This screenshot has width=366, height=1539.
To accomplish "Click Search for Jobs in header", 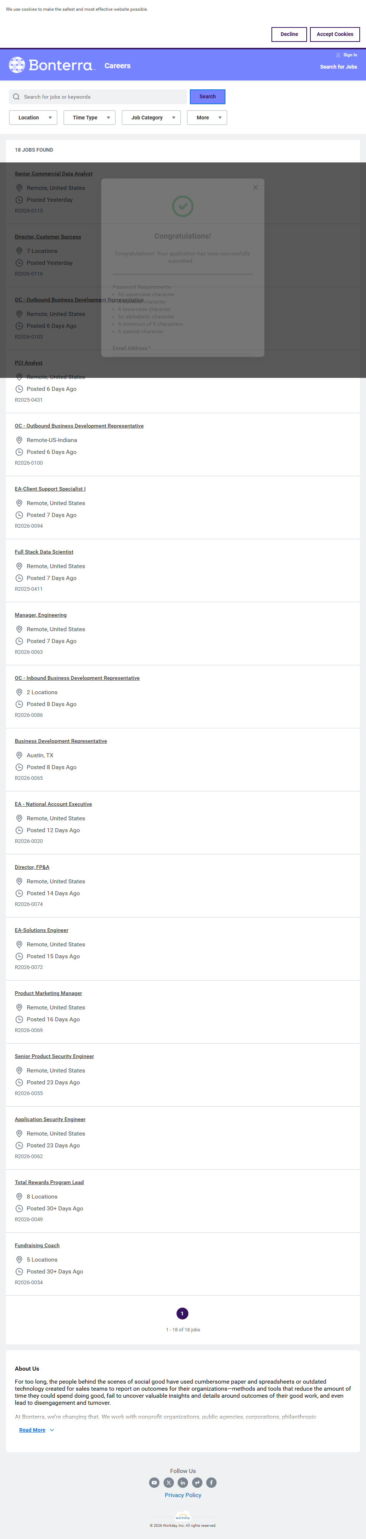I will pos(339,67).
